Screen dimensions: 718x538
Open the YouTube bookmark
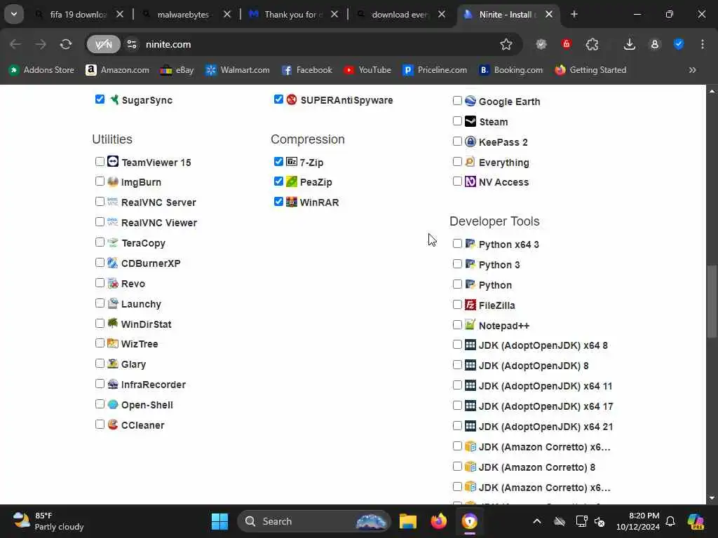click(367, 70)
